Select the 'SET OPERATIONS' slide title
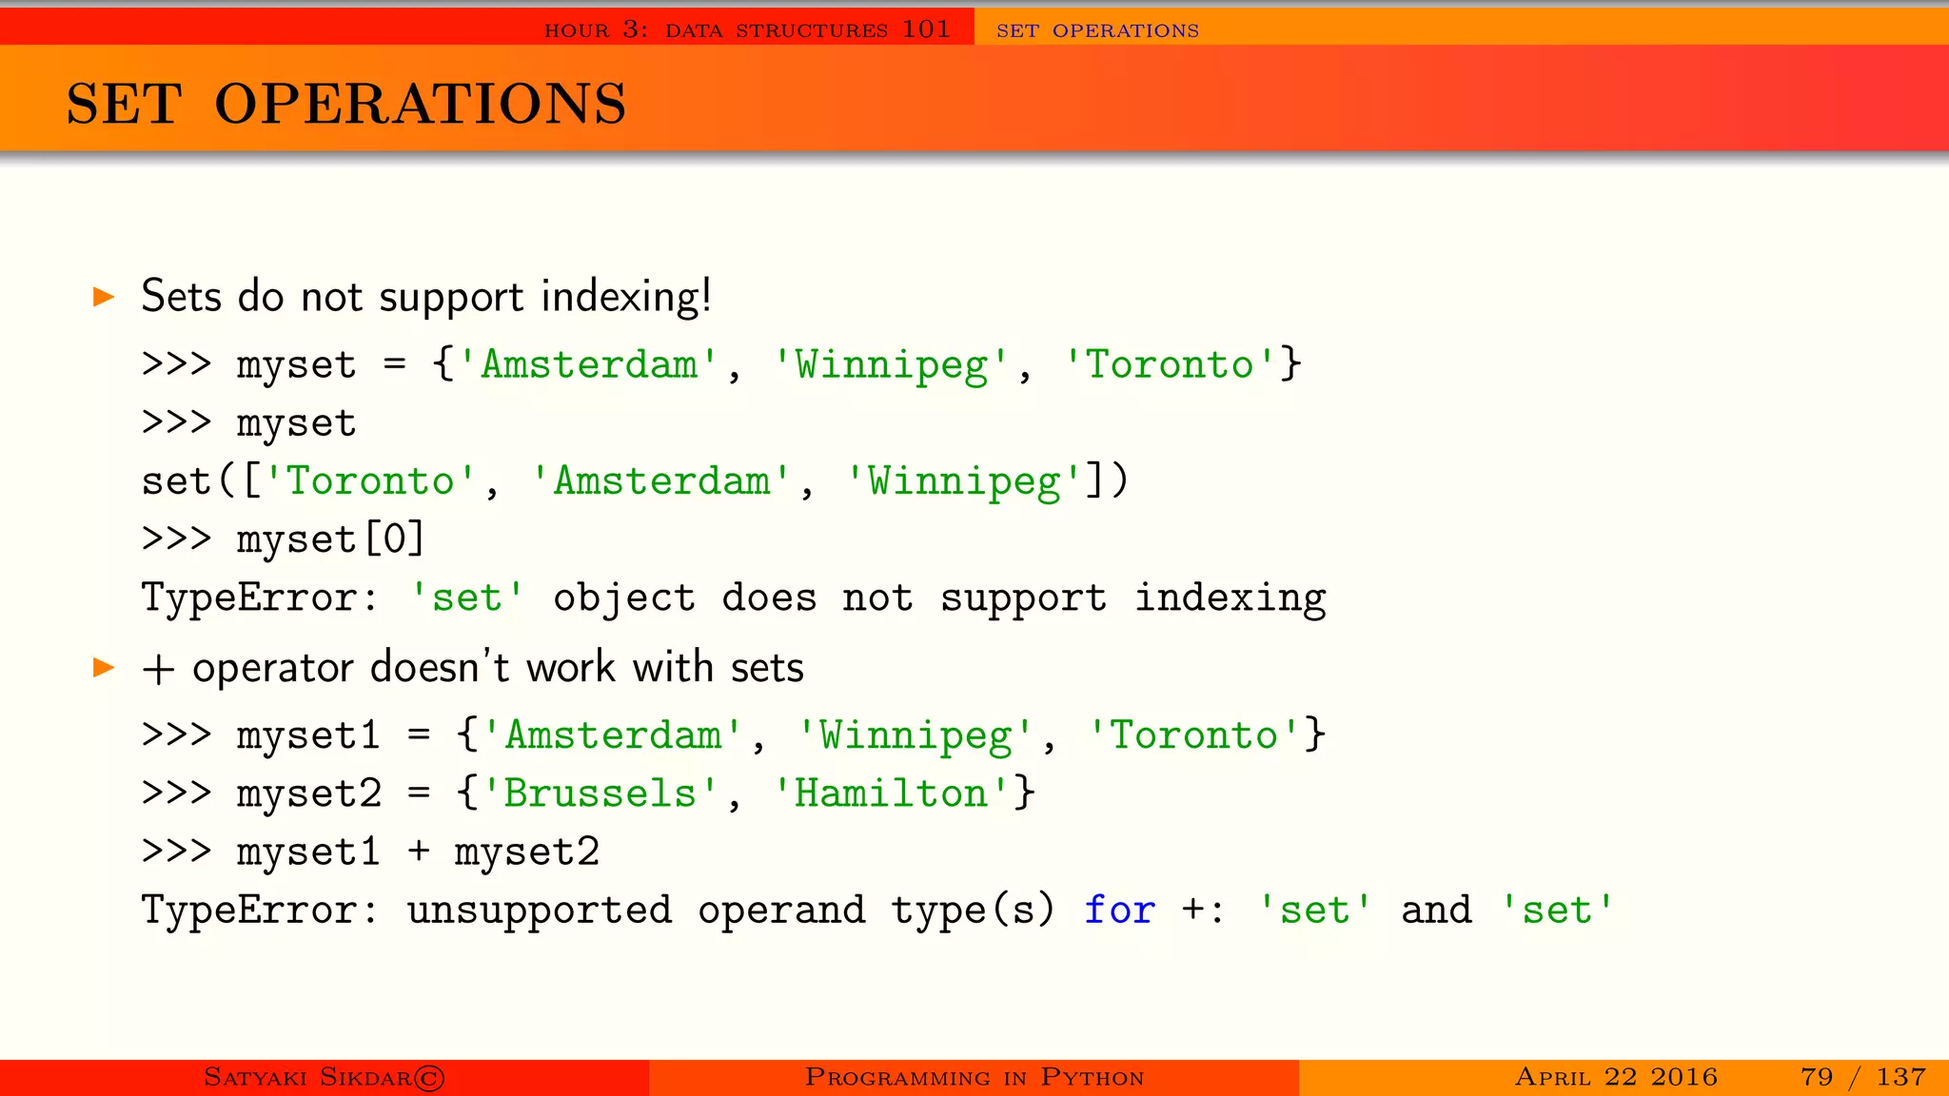Screen dimensions: 1949x1096 coord(346,104)
